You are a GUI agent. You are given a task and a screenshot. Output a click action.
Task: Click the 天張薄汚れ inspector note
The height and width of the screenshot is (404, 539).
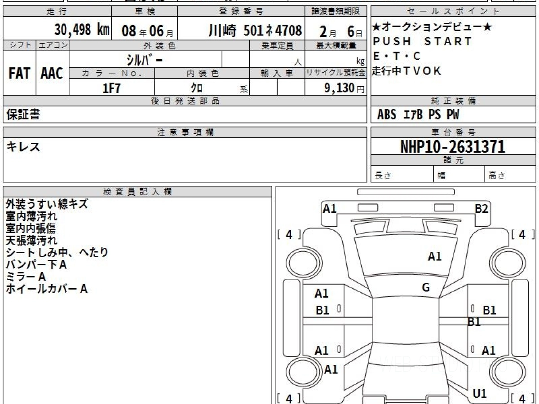[x=31, y=240]
